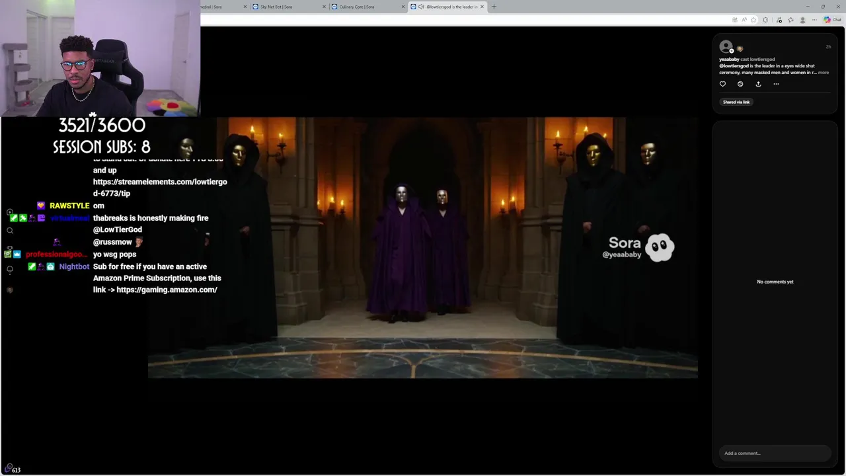This screenshot has height=476, width=846.
Task: Add page to favorites with star icon
Action: [x=753, y=20]
